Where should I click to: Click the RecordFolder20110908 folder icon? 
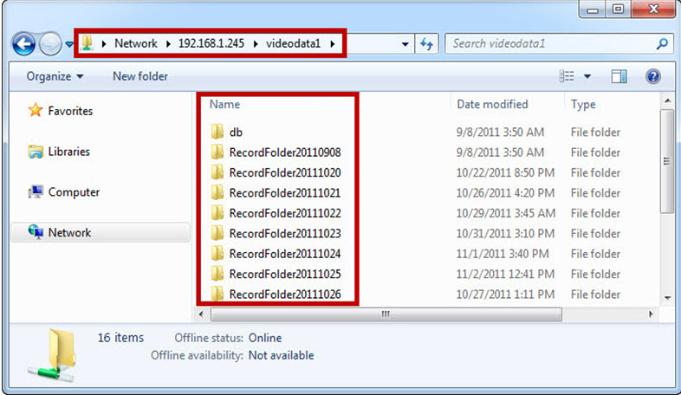pos(217,152)
